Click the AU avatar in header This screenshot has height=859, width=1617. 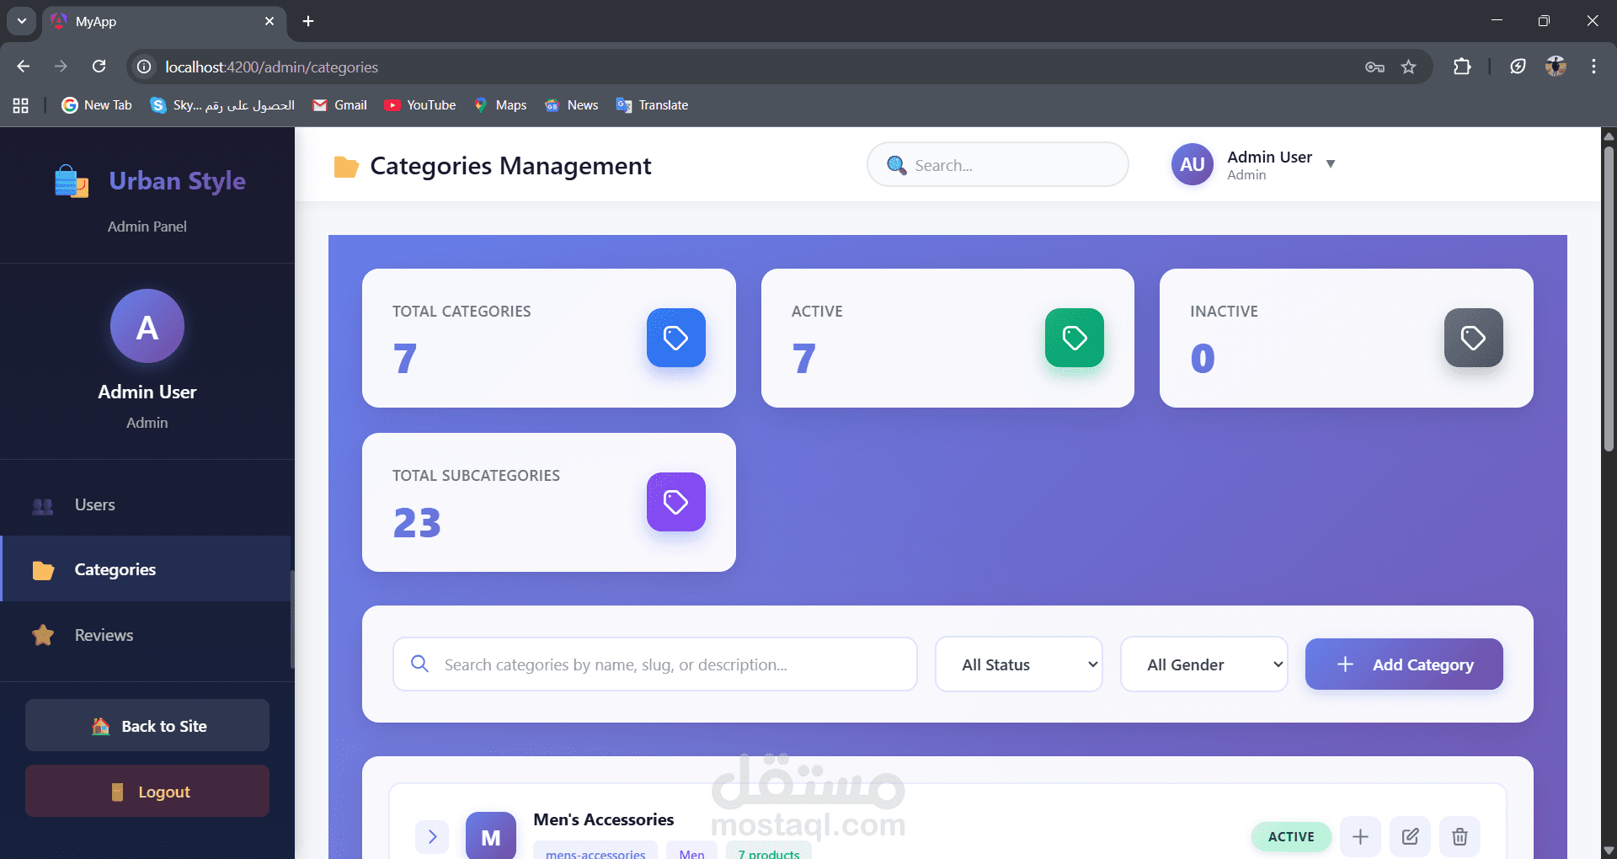(1193, 164)
